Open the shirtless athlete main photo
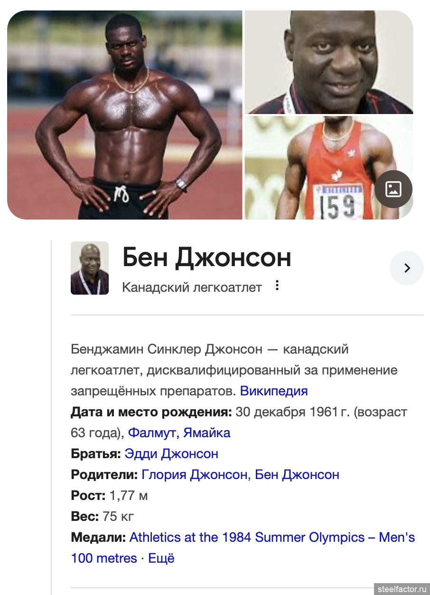Screen dimensions: 430x595 coord(124,115)
